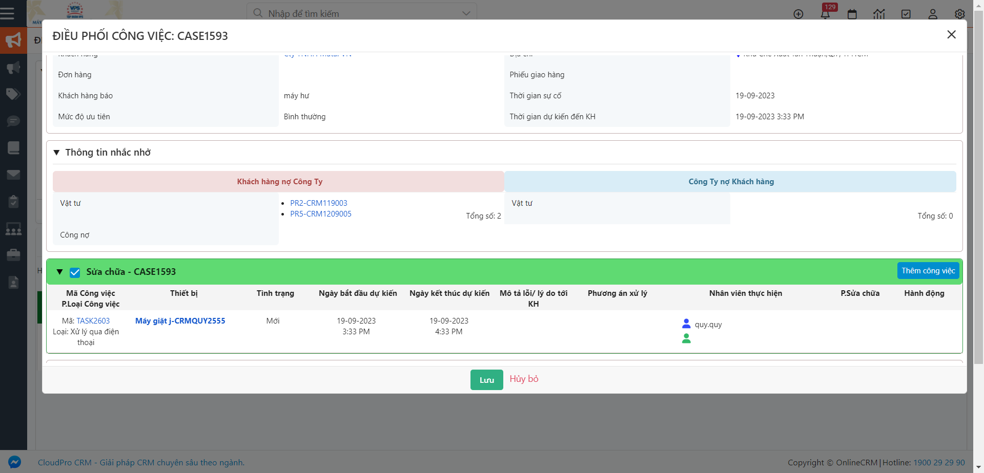
Task: Open the settings gear icon
Action: (x=960, y=14)
